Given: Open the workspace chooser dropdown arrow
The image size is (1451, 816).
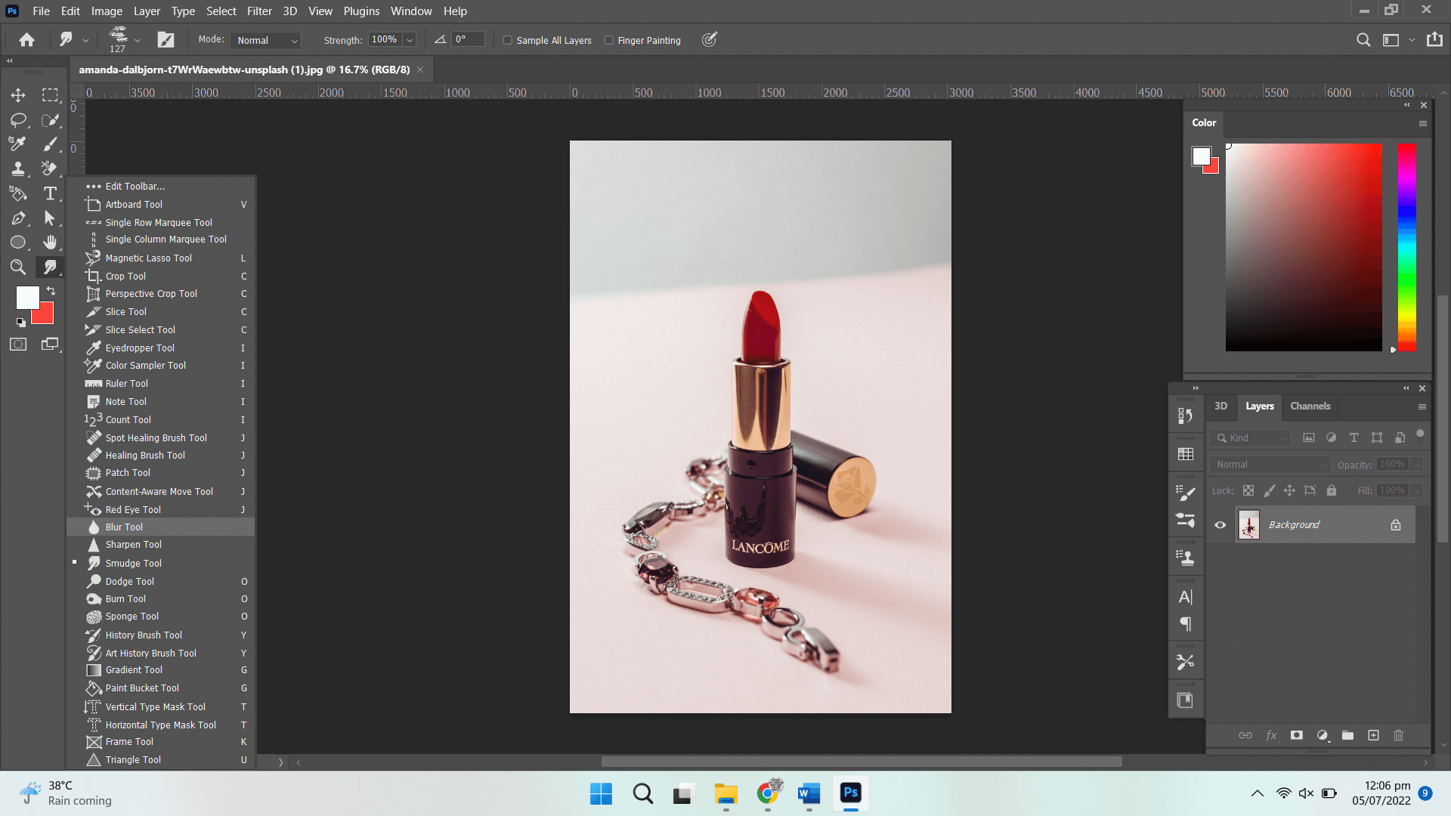Looking at the screenshot, I should (x=1412, y=40).
